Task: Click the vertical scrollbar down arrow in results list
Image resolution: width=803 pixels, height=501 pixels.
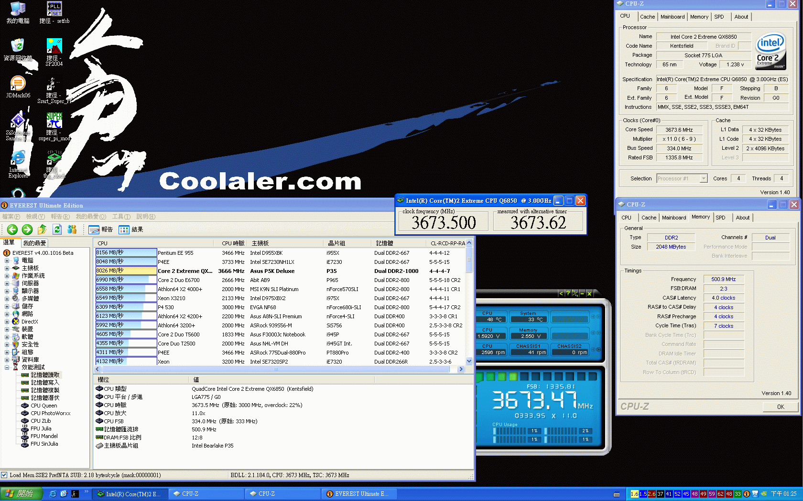Action: (469, 362)
